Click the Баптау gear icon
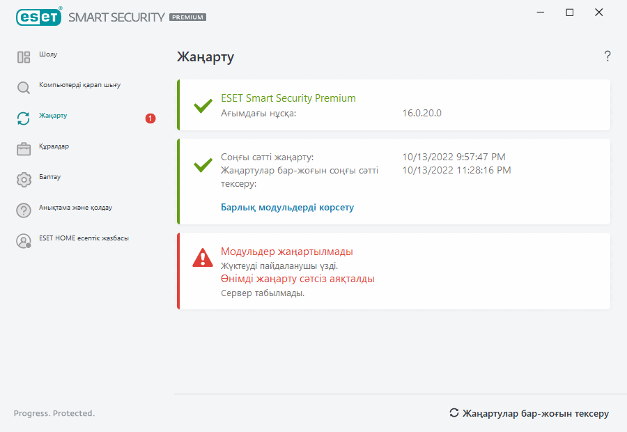 24,180
